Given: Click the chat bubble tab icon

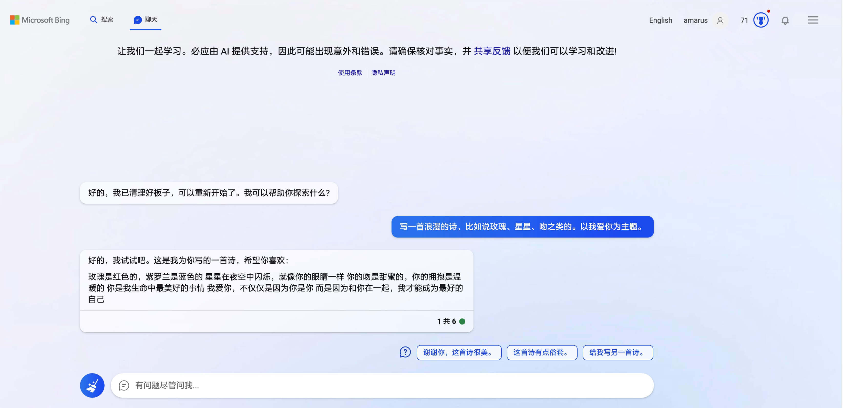Looking at the screenshot, I should pos(137,20).
